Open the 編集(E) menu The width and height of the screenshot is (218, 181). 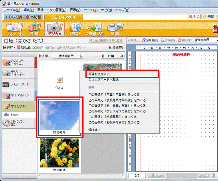coord(29,10)
